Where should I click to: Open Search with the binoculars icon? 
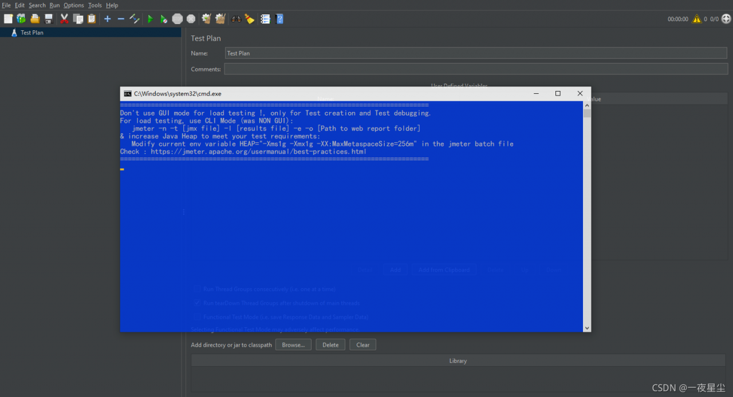pos(236,19)
